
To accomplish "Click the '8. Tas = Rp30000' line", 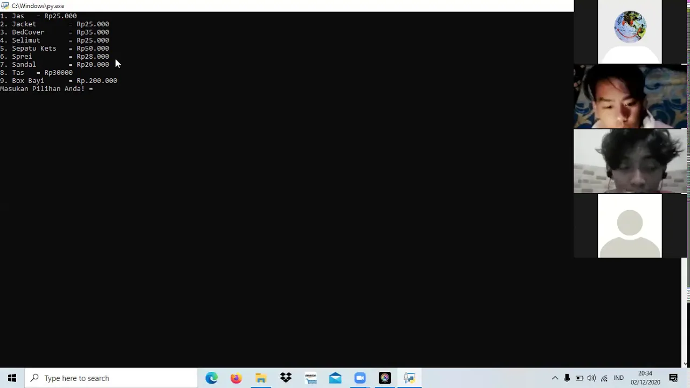I will pyautogui.click(x=36, y=73).
